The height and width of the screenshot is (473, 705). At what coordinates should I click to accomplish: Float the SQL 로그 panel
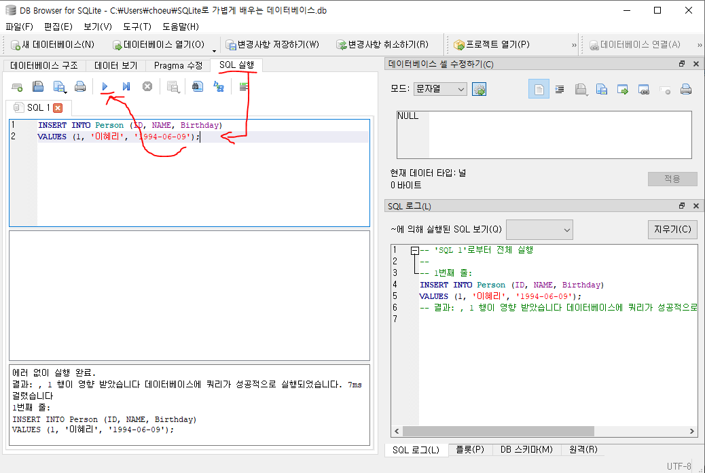point(682,206)
